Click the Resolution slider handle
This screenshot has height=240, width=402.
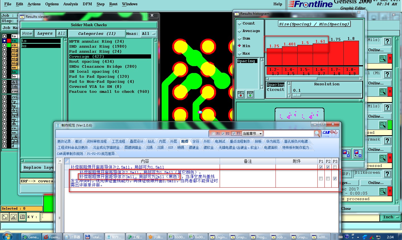[297, 95]
